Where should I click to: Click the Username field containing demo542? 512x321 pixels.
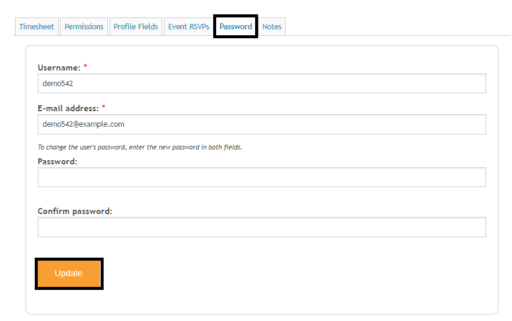click(262, 84)
